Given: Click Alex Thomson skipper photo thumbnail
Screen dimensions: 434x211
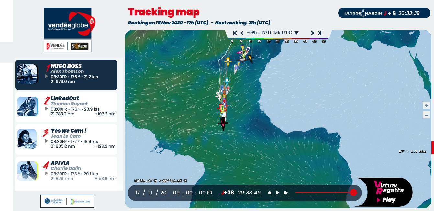Looking at the screenshot, I should coord(27,74).
